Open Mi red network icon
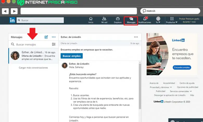 pyautogui.click(x=104, y=20)
